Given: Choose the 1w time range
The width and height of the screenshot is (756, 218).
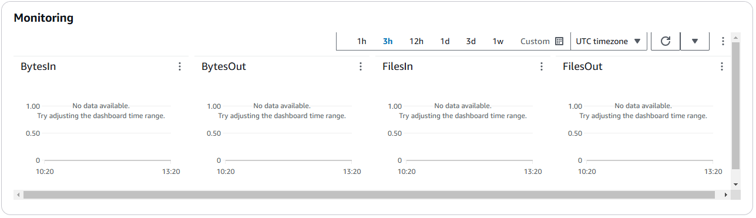Looking at the screenshot, I should (498, 41).
